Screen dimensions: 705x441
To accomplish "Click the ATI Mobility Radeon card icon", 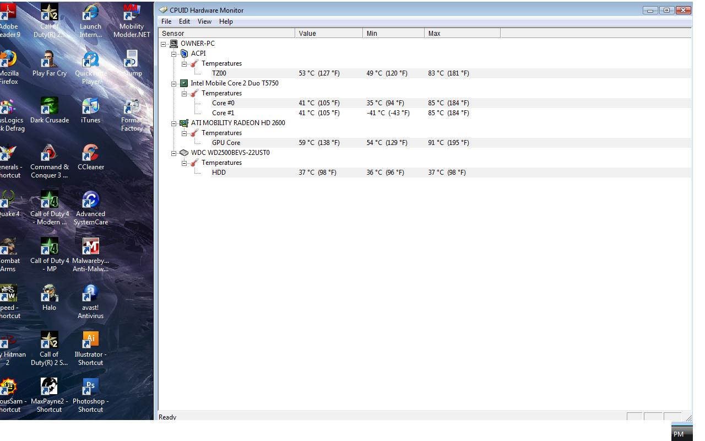I will point(184,123).
